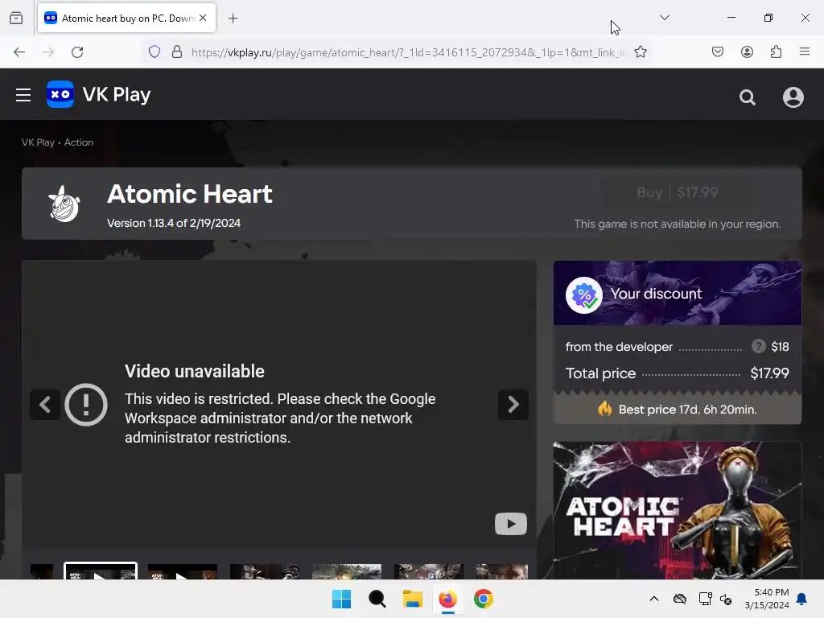Open Google Chrome from taskbar

pos(484,599)
